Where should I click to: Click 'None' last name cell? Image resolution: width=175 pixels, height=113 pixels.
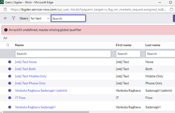point(149,62)
